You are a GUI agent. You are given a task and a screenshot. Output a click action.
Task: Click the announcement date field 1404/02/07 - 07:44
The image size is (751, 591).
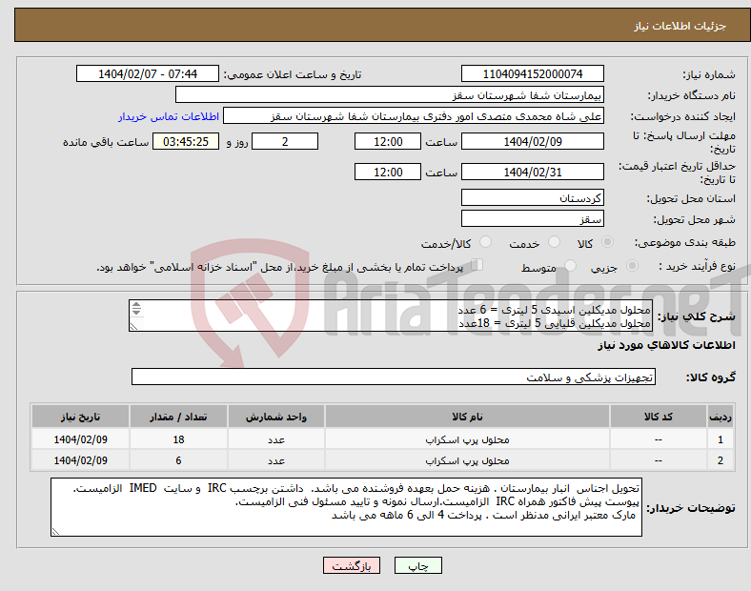tap(148, 74)
